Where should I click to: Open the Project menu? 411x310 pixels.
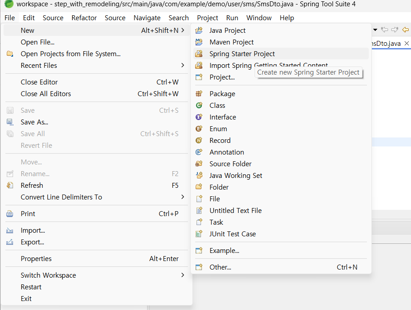click(208, 18)
